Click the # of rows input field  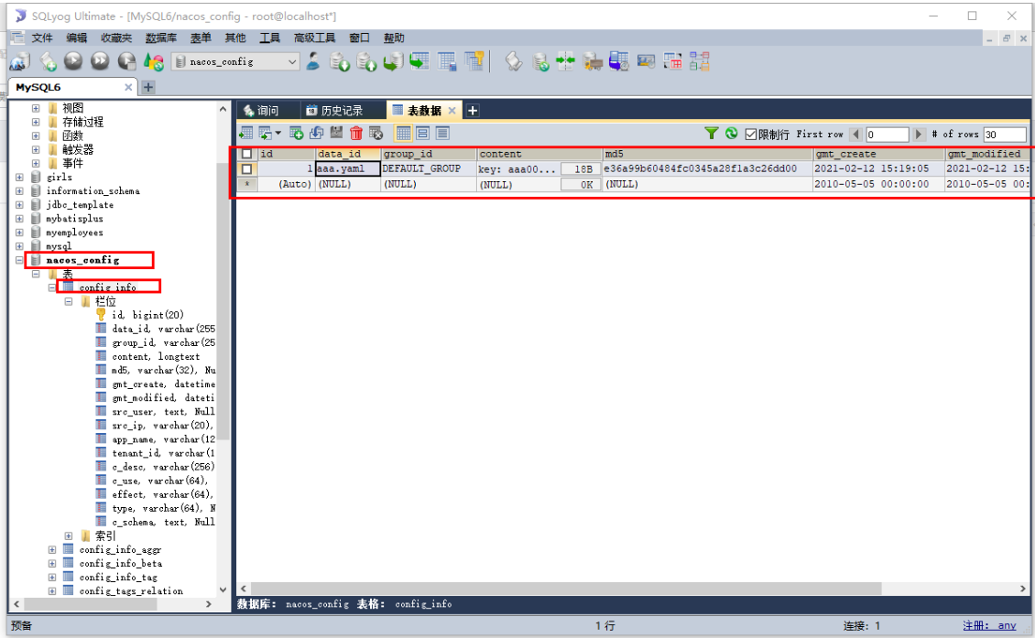tap(1004, 134)
